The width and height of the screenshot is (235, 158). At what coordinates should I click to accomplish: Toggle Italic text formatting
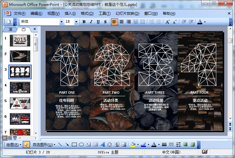(x=91, y=22)
